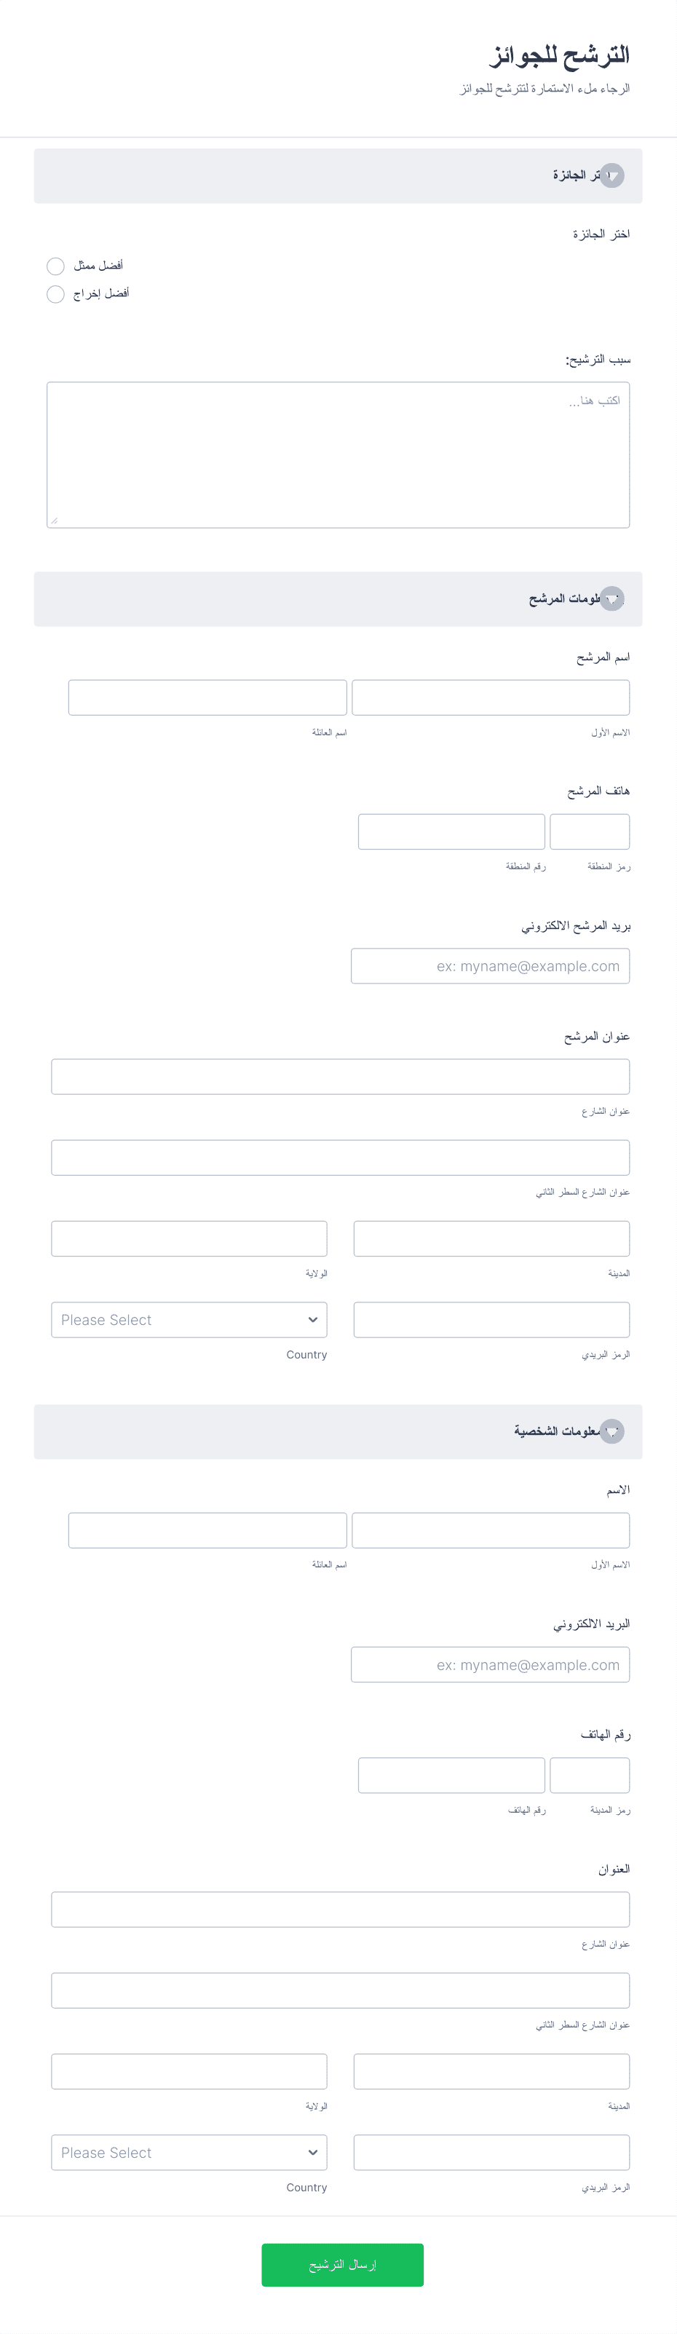This screenshot has width=677, height=2334.
Task: Click the nominee phone area code field
Action: 590,832
